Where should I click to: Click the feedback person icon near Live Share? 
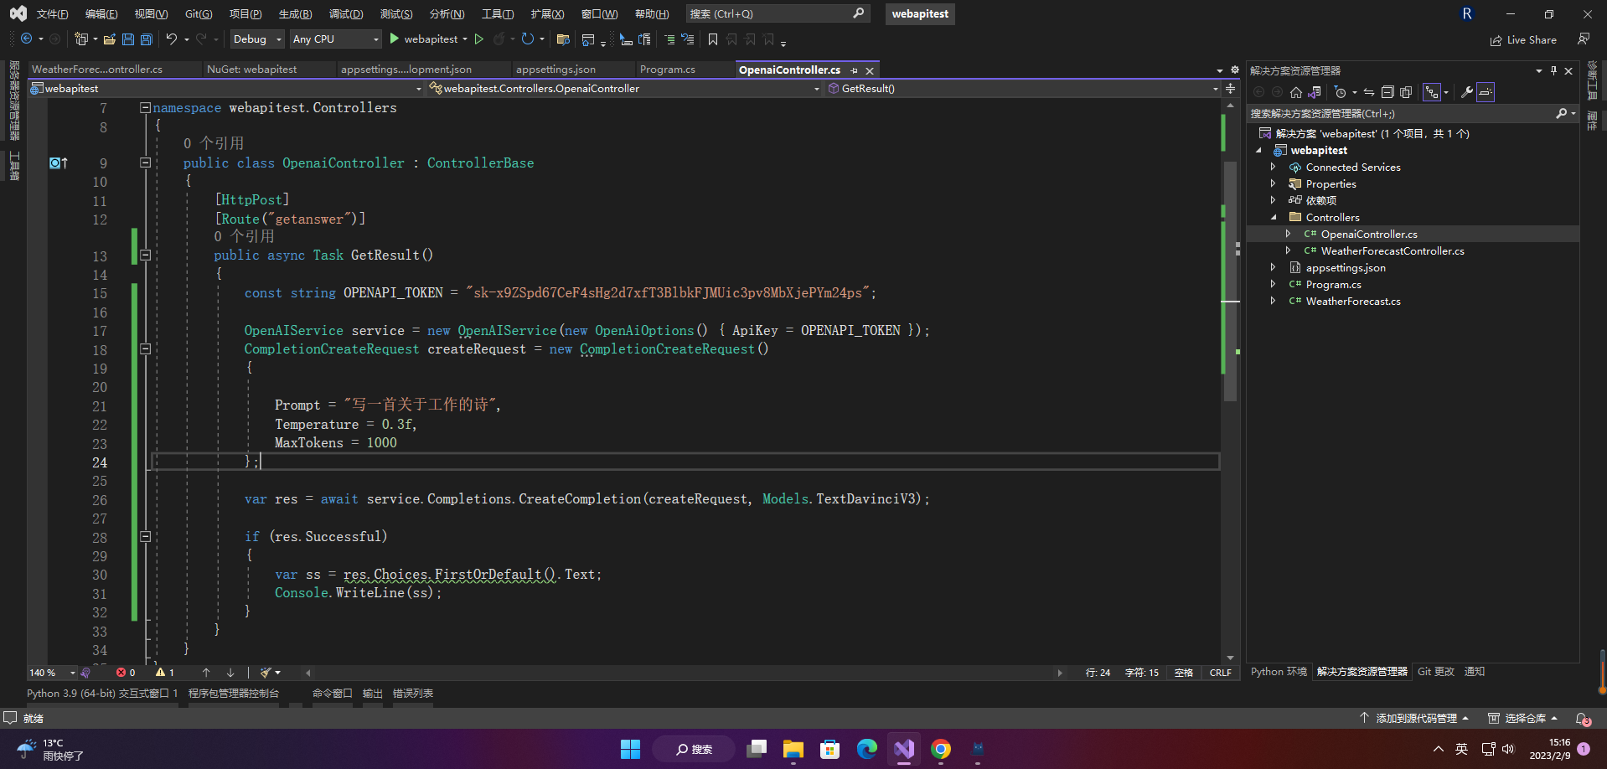(1583, 39)
